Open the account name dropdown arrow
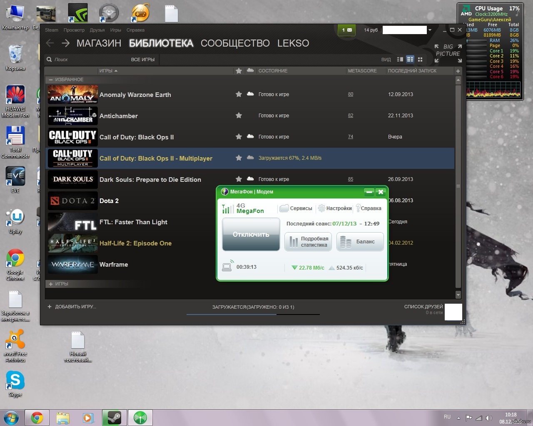The image size is (533, 426). click(430, 30)
